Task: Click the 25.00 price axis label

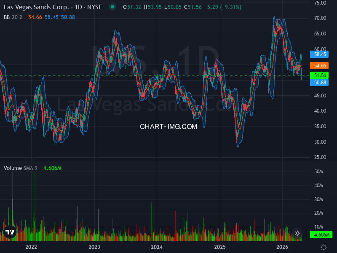Action: pos(320,157)
